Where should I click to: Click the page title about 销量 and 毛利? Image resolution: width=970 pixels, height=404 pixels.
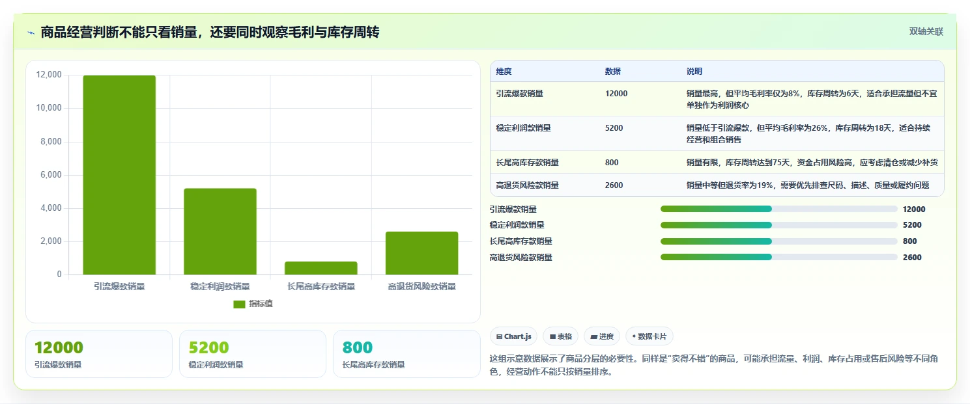(210, 32)
